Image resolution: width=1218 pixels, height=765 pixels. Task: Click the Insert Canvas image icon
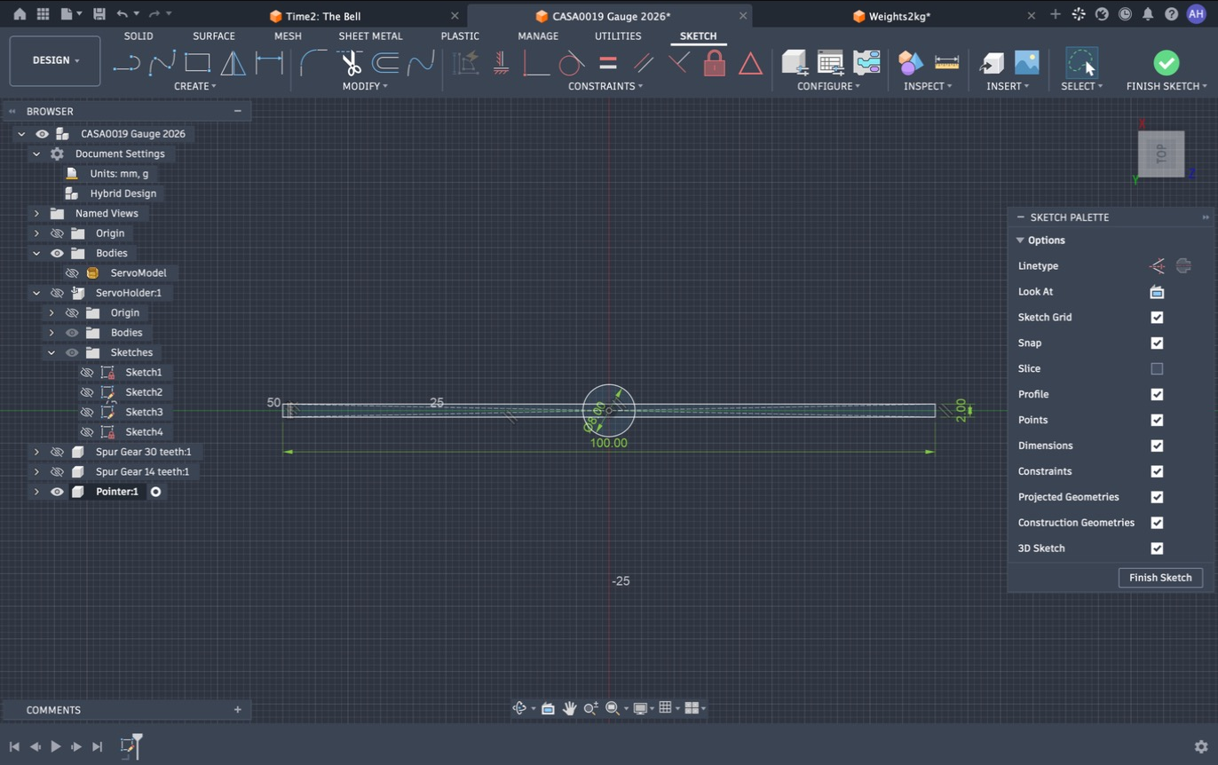(1026, 63)
